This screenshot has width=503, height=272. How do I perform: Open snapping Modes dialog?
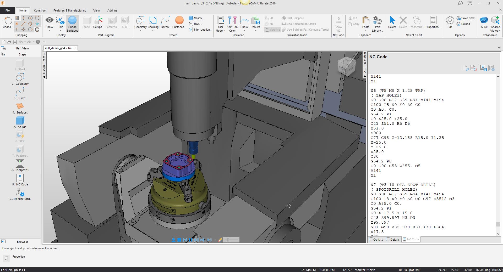pyautogui.click(x=8, y=22)
